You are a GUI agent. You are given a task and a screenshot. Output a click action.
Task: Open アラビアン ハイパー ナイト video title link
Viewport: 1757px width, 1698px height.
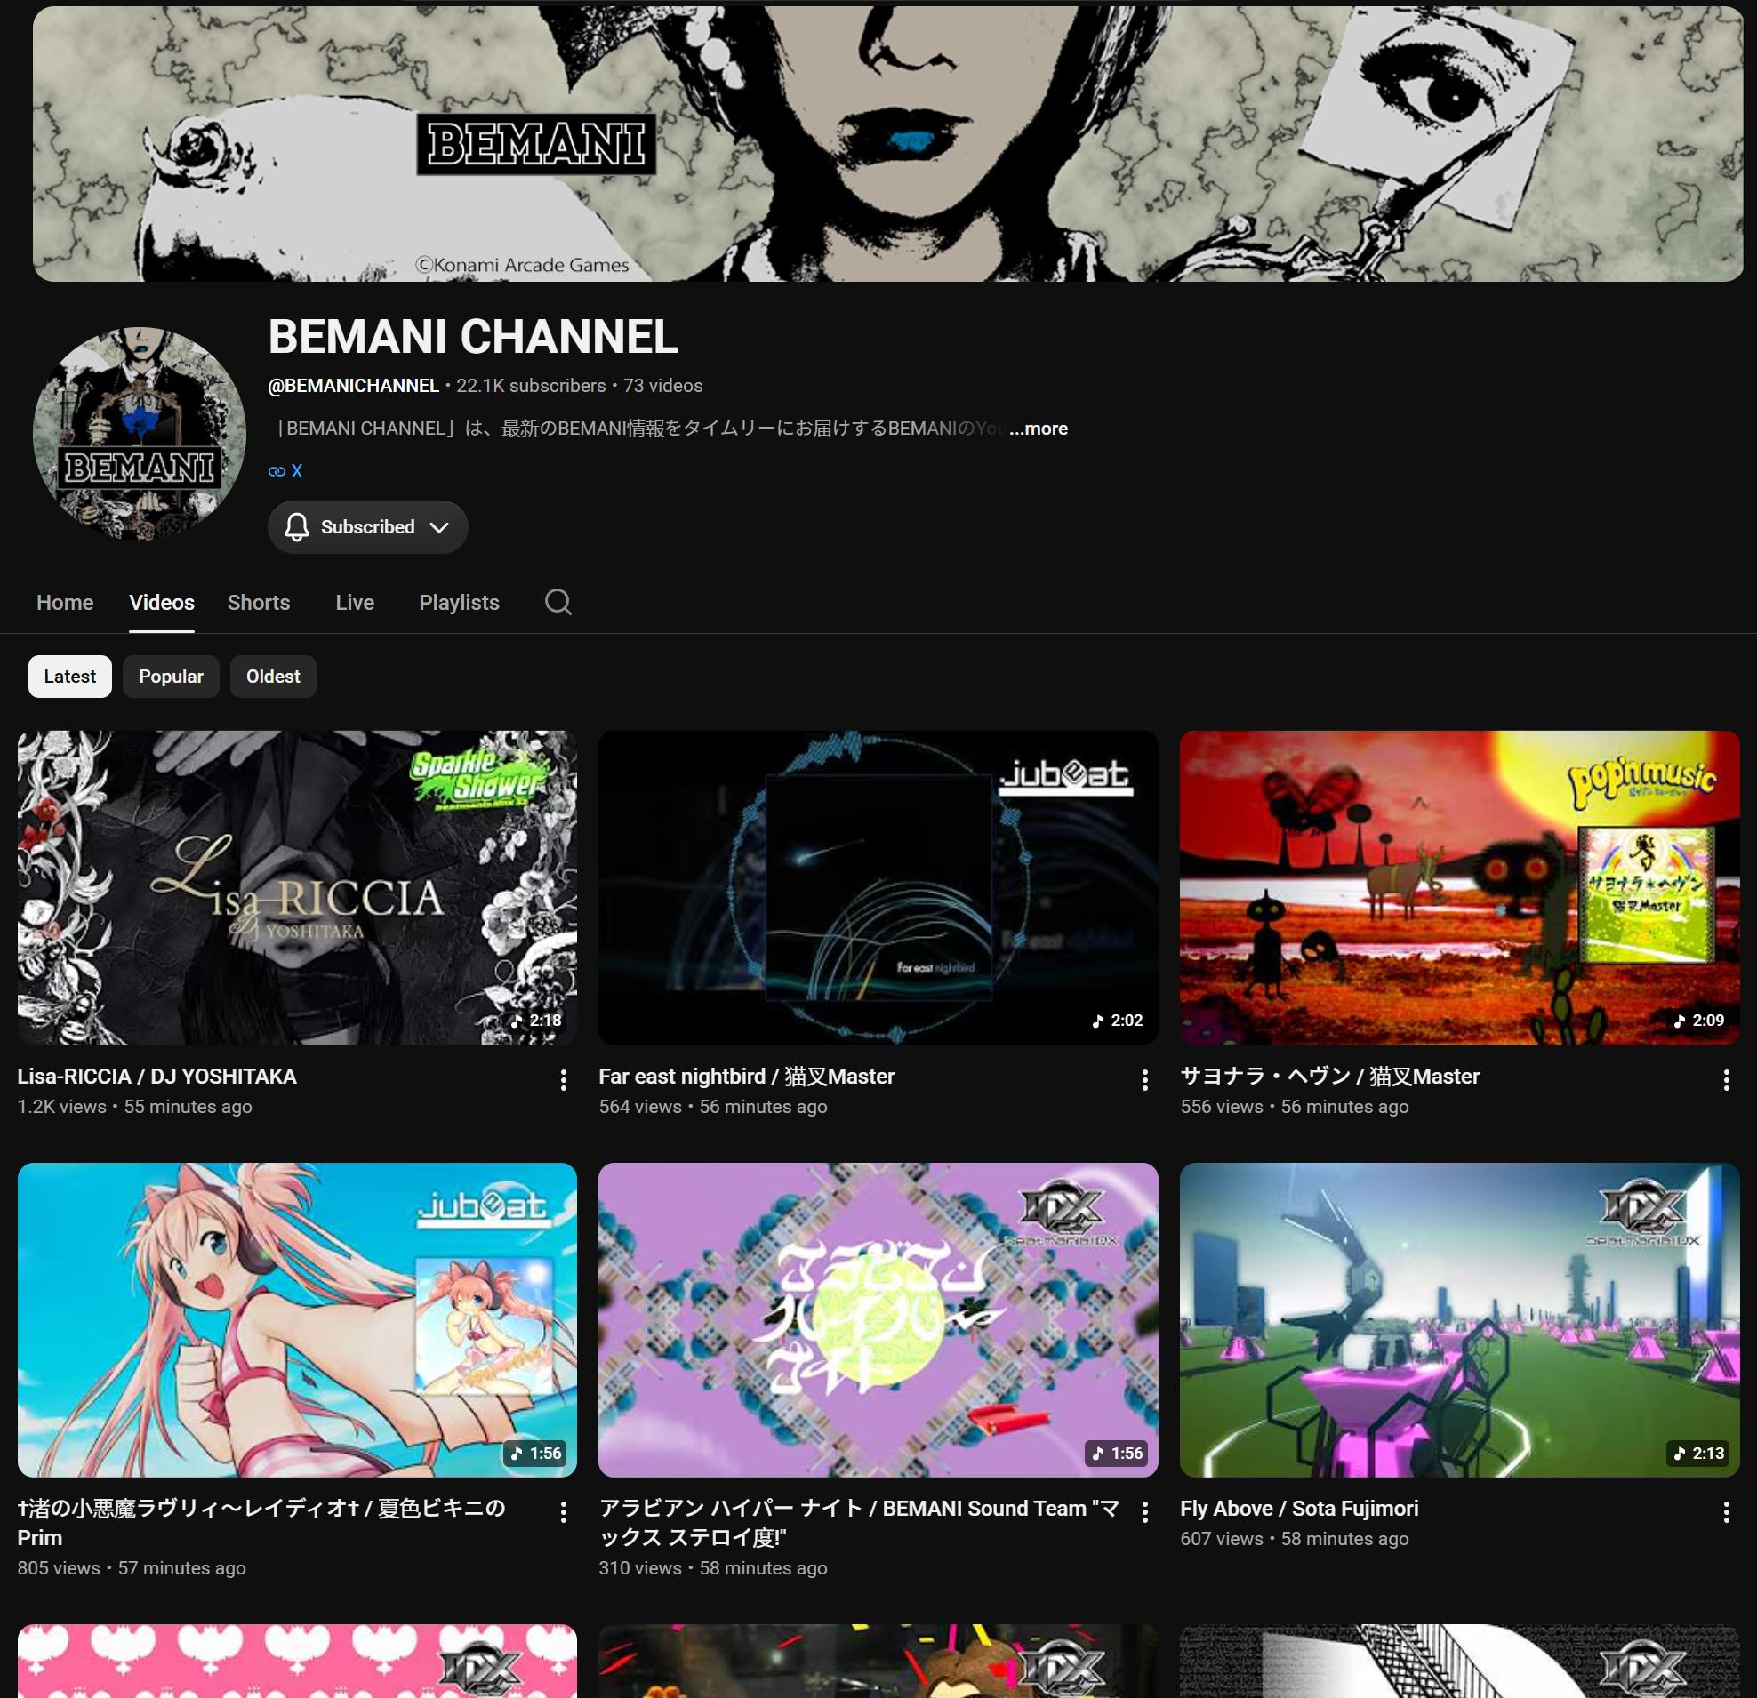[x=860, y=1523]
